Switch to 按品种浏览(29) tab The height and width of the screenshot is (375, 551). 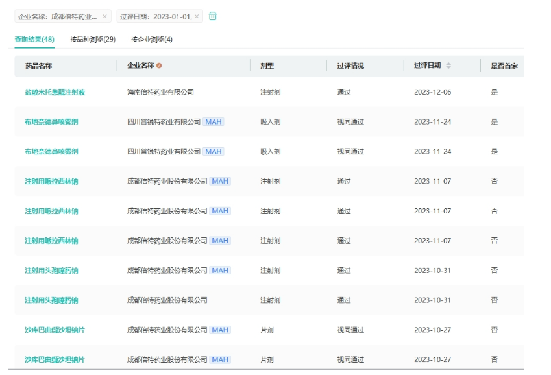pos(93,40)
